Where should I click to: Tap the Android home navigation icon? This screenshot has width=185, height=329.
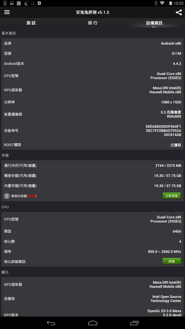click(x=92, y=323)
